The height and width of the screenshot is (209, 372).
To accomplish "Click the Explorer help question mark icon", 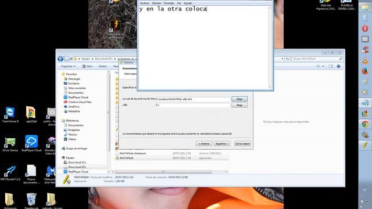I will (x=338, y=66).
